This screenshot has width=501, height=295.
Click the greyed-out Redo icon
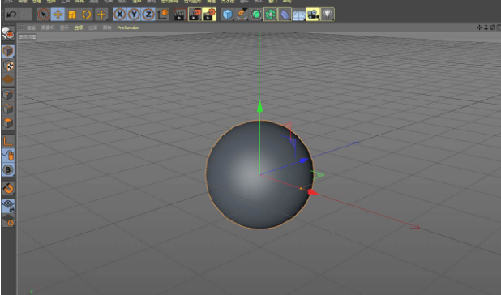pos(25,15)
